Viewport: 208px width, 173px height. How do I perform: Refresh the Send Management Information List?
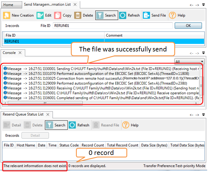[123, 16]
